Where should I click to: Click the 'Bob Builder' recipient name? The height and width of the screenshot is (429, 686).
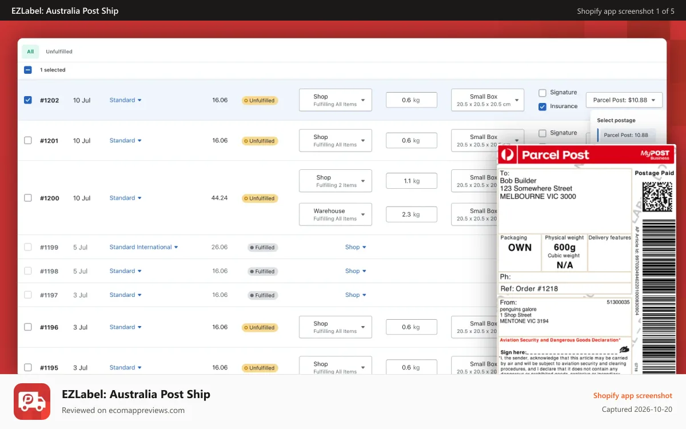[519, 181]
